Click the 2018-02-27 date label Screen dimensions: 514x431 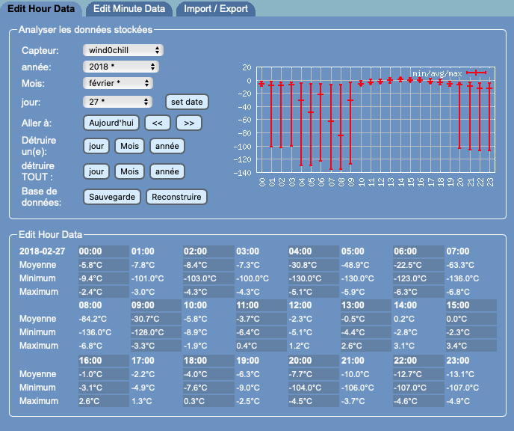tap(43, 251)
